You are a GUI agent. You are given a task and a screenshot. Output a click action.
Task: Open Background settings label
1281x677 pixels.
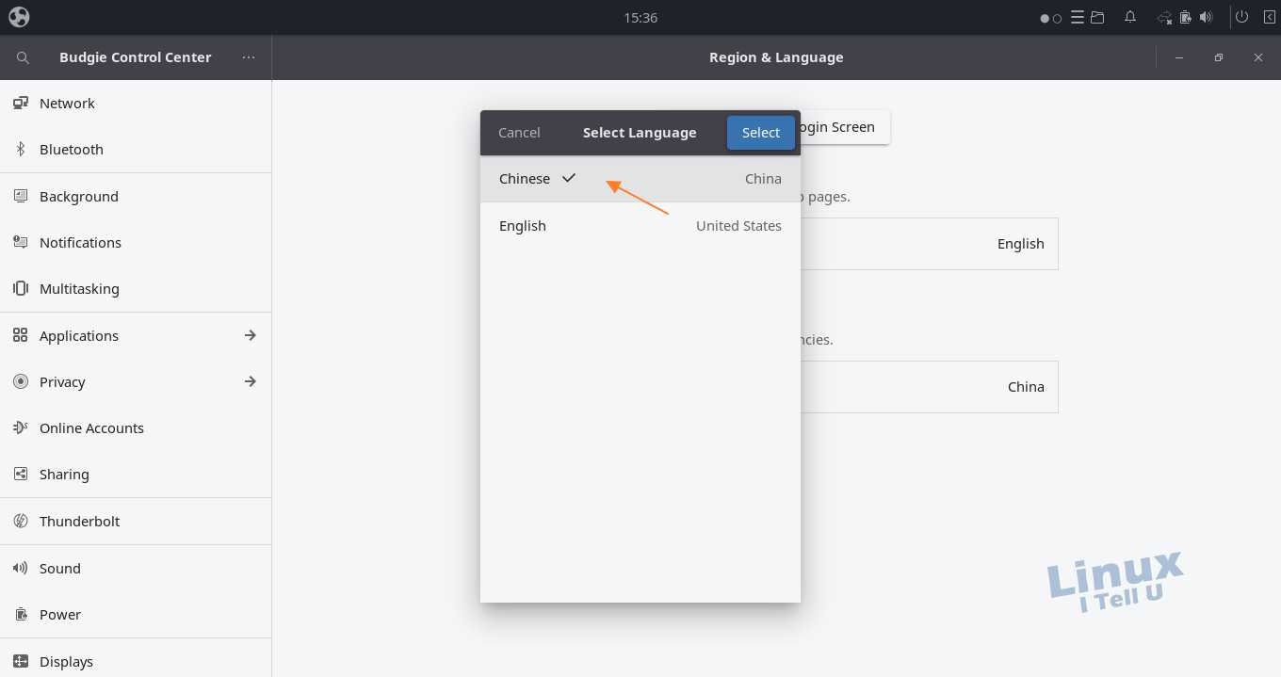pyautogui.click(x=79, y=197)
